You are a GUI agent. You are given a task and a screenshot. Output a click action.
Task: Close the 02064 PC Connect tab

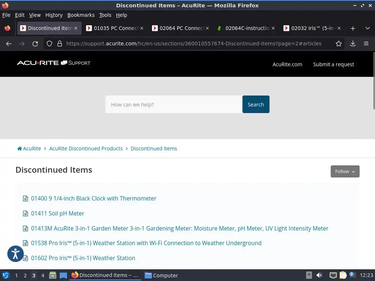pos(207,28)
